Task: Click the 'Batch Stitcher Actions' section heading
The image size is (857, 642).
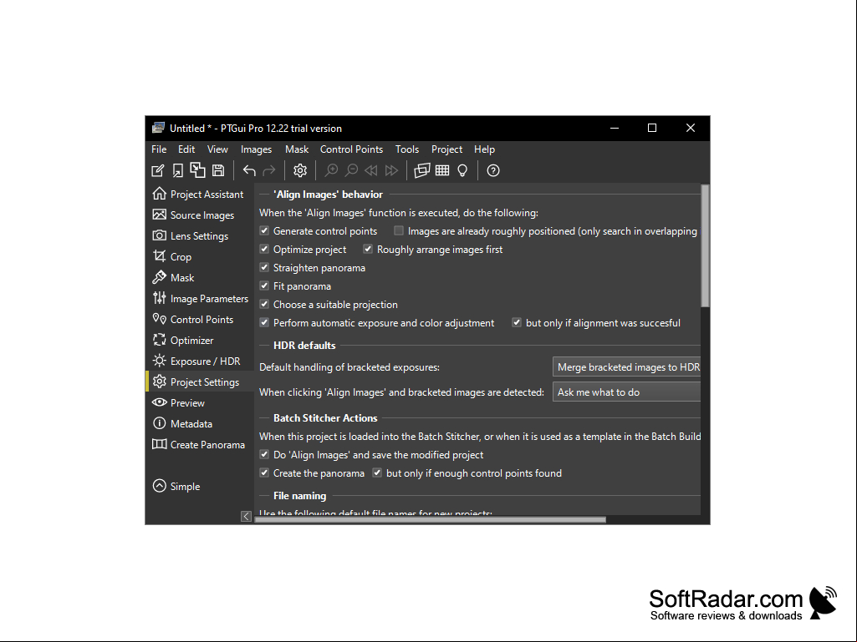Action: tap(325, 418)
